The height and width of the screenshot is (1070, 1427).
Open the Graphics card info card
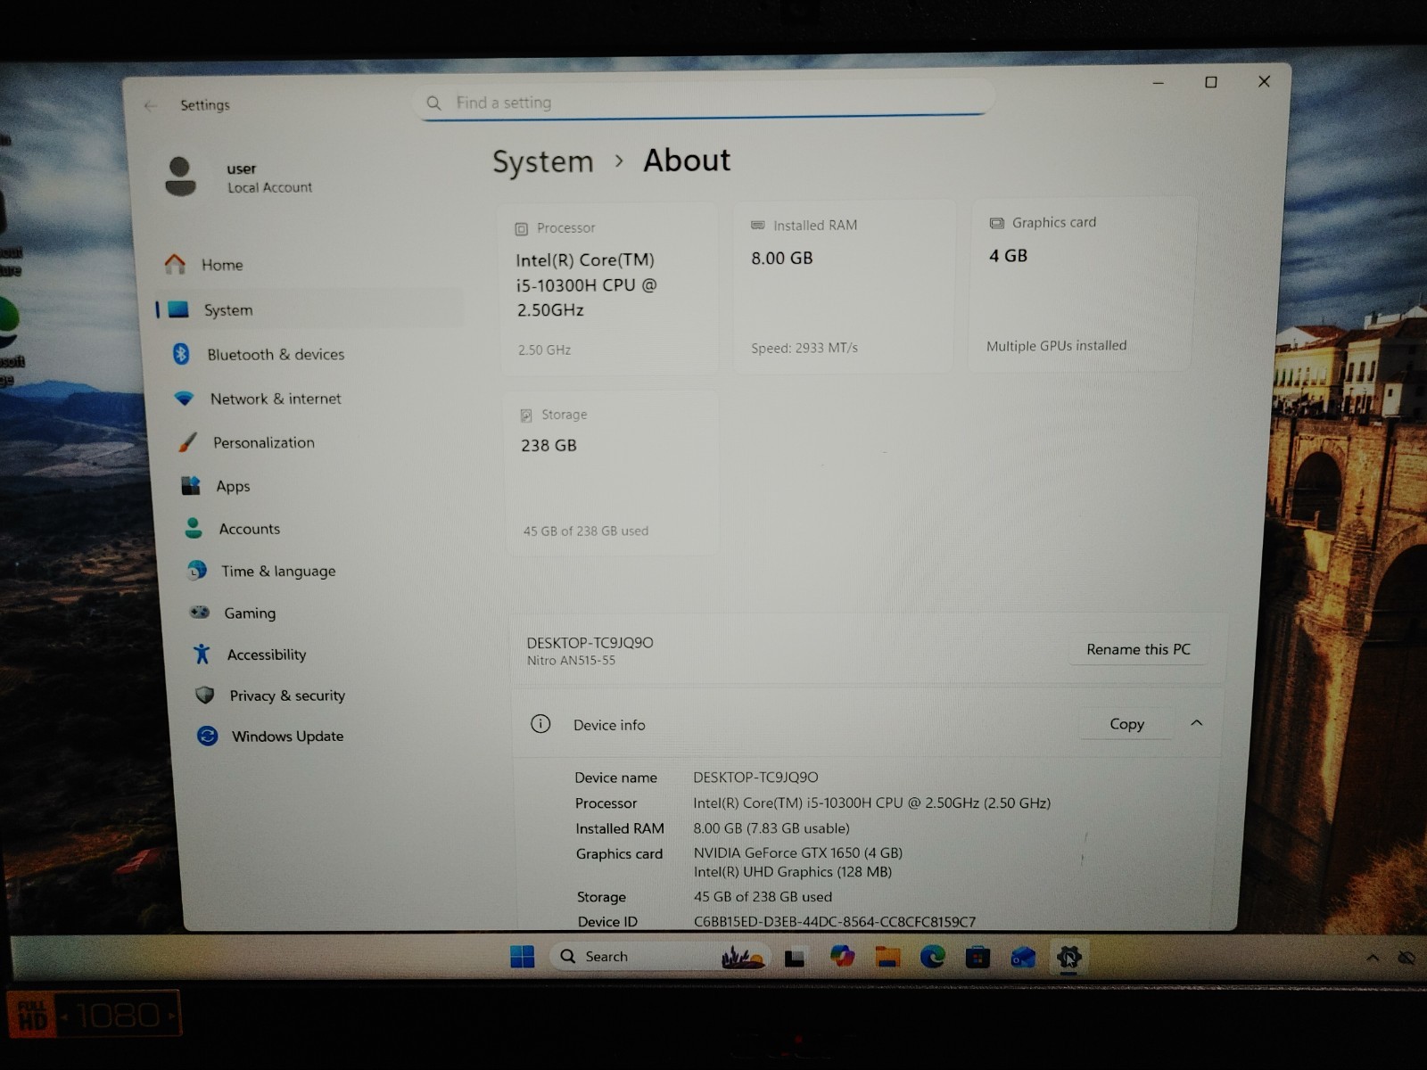point(1082,284)
